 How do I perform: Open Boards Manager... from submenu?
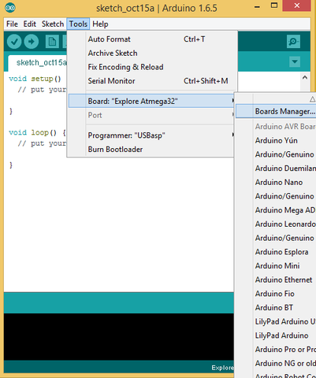click(276, 111)
